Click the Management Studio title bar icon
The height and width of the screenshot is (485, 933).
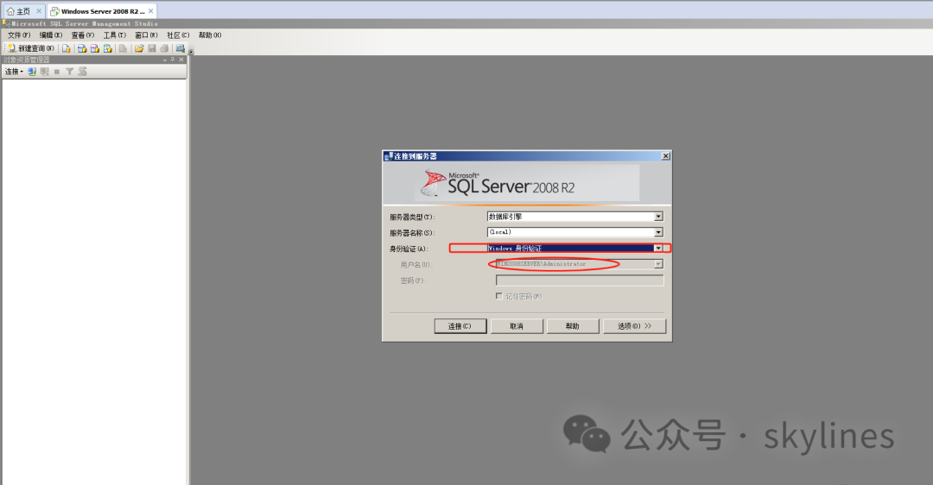(6, 24)
